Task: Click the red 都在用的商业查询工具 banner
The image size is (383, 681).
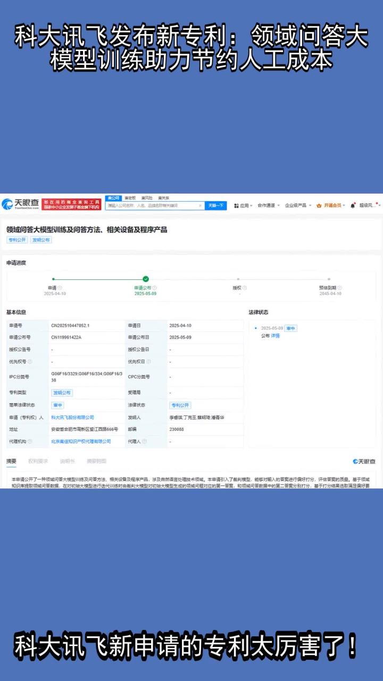Action: 72,205
